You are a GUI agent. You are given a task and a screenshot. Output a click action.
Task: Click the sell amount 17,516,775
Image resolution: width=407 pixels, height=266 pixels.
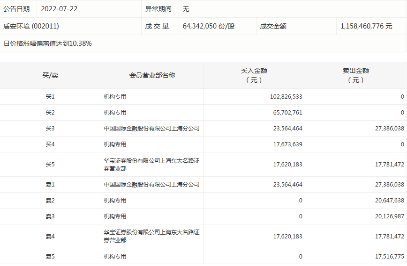point(390,257)
